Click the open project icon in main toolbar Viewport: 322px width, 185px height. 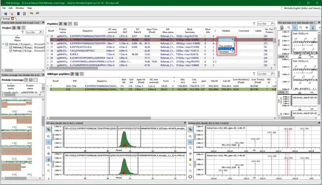coord(6,14)
